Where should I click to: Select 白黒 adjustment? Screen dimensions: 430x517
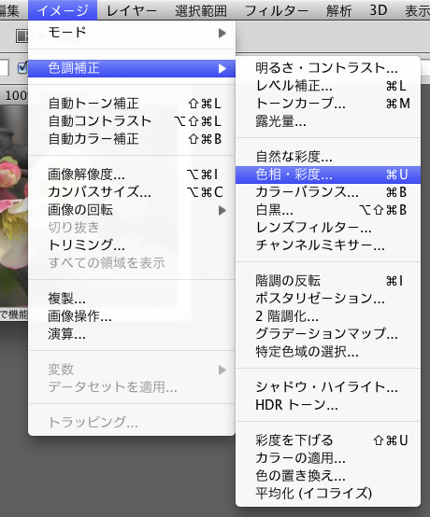tap(328, 210)
